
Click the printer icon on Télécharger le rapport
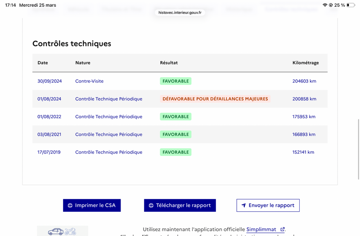(x=151, y=205)
